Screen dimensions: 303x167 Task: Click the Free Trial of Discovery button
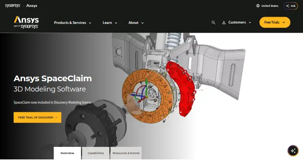point(37,117)
